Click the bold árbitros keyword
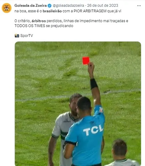Screen dimensions: 145x166 pyautogui.click(x=39, y=21)
